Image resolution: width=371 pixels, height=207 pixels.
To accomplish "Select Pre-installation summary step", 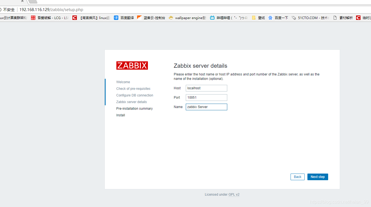I will tap(134, 109).
